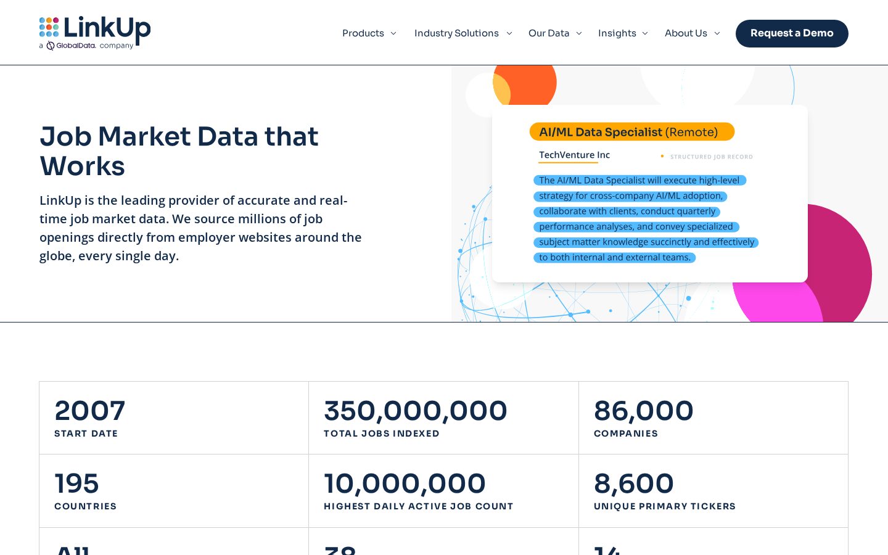Click the AI/ML Data Specialist (Remote) label

(632, 132)
